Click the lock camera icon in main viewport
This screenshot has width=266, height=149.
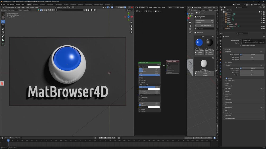pyautogui.click(x=131, y=32)
